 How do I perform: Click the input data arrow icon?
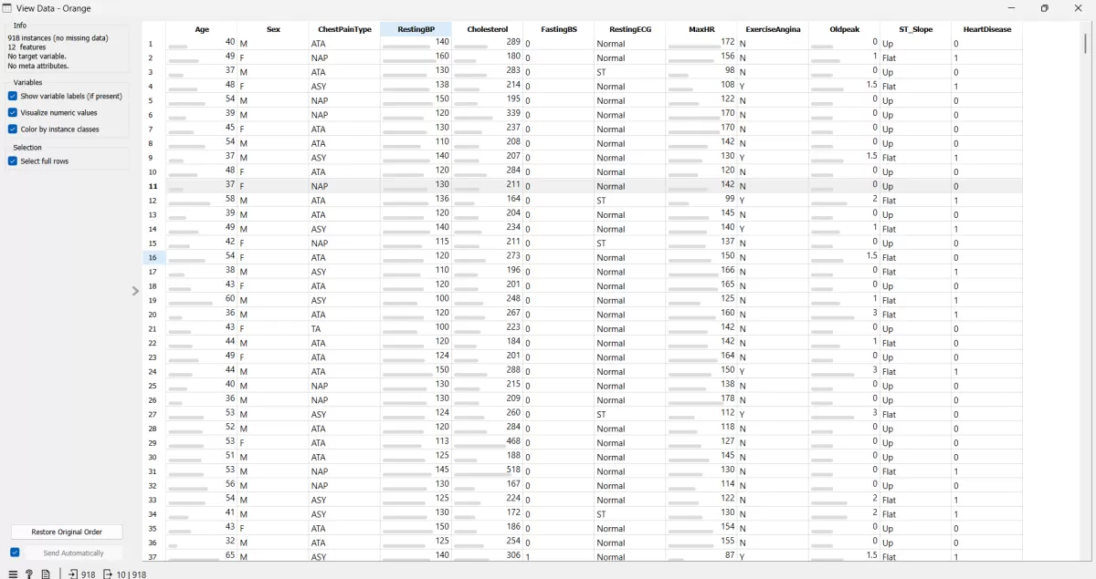[73, 574]
